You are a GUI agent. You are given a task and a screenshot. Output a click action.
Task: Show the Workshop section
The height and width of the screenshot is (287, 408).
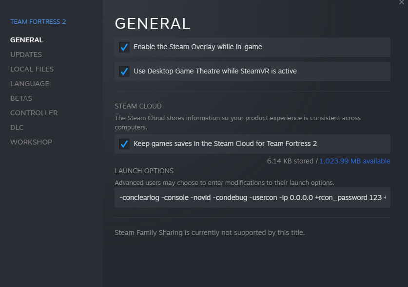coord(31,142)
